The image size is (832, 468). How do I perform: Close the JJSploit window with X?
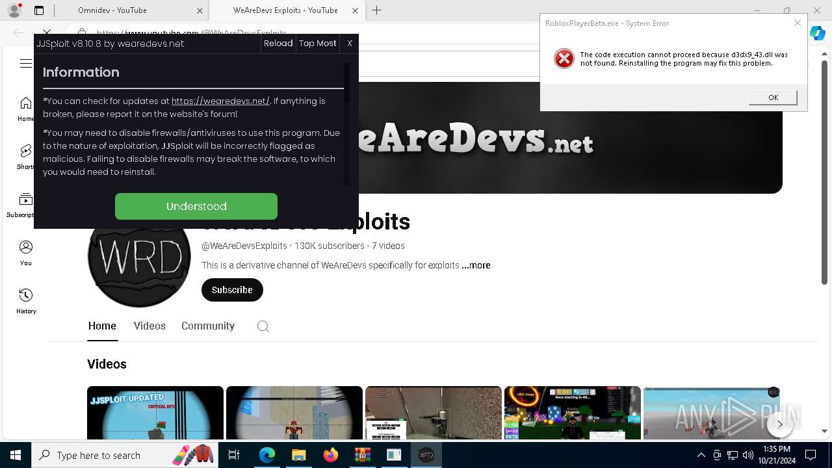[350, 44]
